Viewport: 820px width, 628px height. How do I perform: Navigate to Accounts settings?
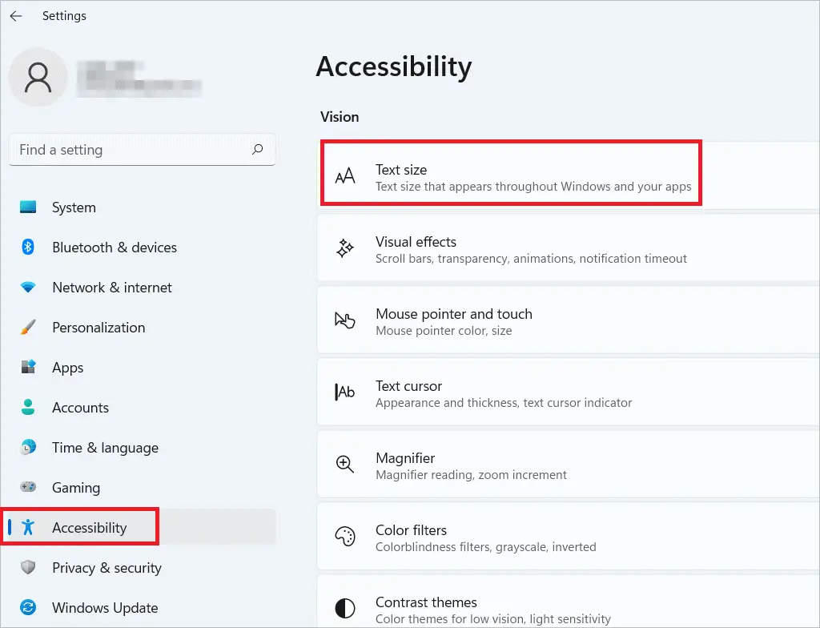tap(143, 407)
